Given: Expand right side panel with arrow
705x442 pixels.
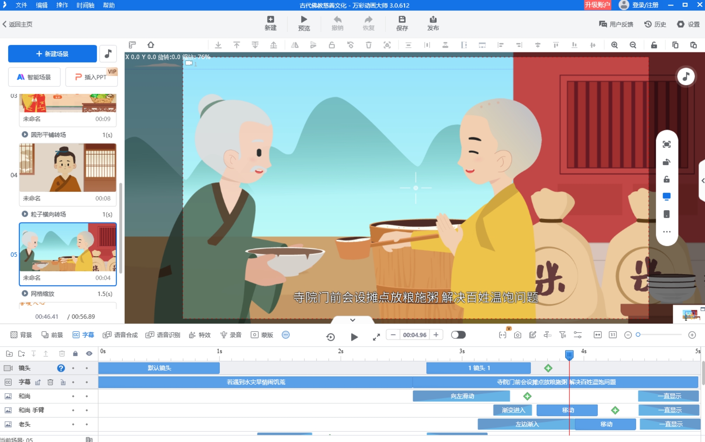Looking at the screenshot, I should [702, 181].
